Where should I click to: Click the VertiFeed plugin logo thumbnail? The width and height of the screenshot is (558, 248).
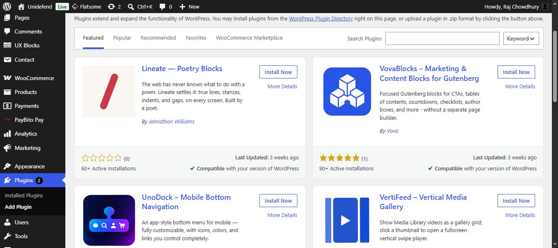pos(347,220)
